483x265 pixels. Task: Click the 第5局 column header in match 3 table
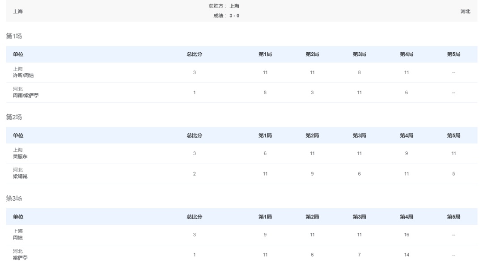tap(453, 217)
